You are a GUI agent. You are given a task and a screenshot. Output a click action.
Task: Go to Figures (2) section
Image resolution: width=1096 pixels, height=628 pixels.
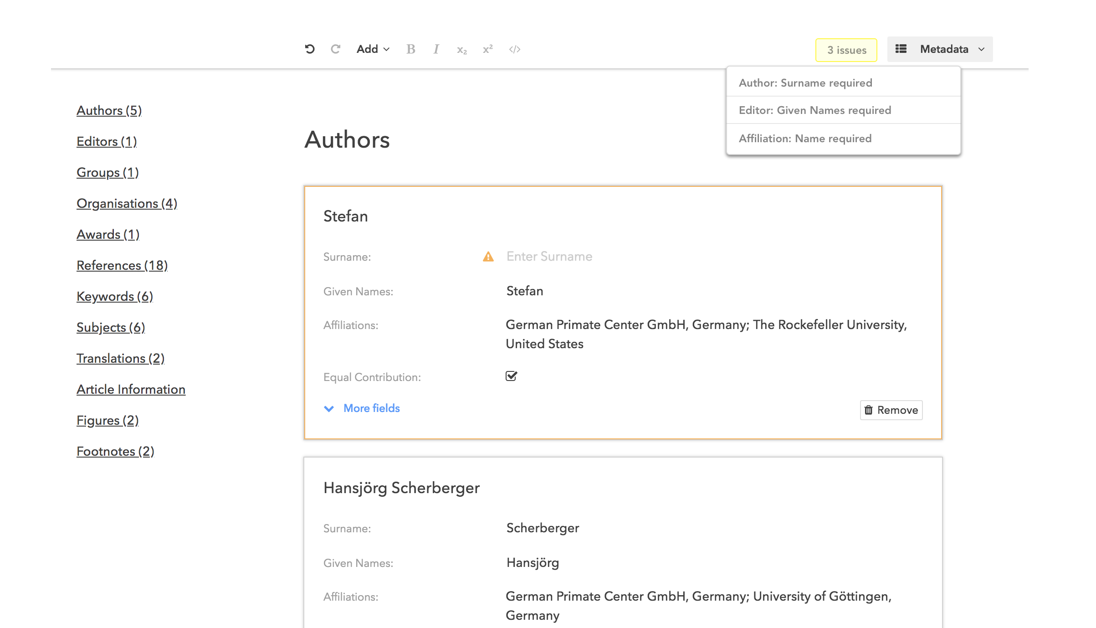click(108, 421)
